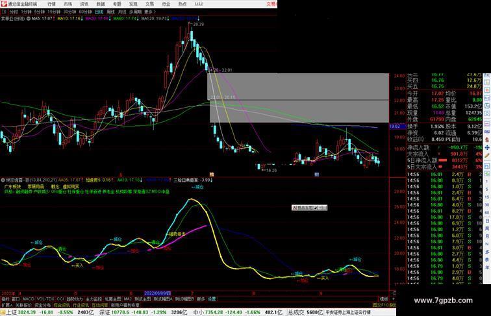Select the 30分钟 period
Viewport: 491px width, 316px height.
tap(69, 12)
